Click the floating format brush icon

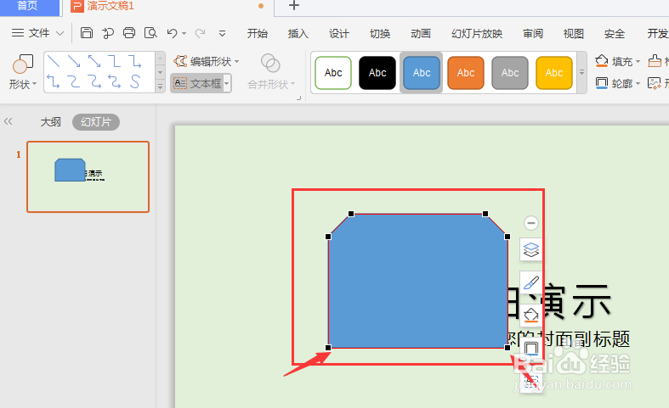[x=530, y=282]
